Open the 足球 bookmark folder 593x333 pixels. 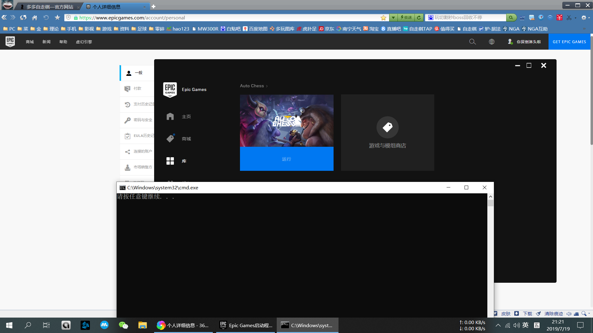[139, 29]
